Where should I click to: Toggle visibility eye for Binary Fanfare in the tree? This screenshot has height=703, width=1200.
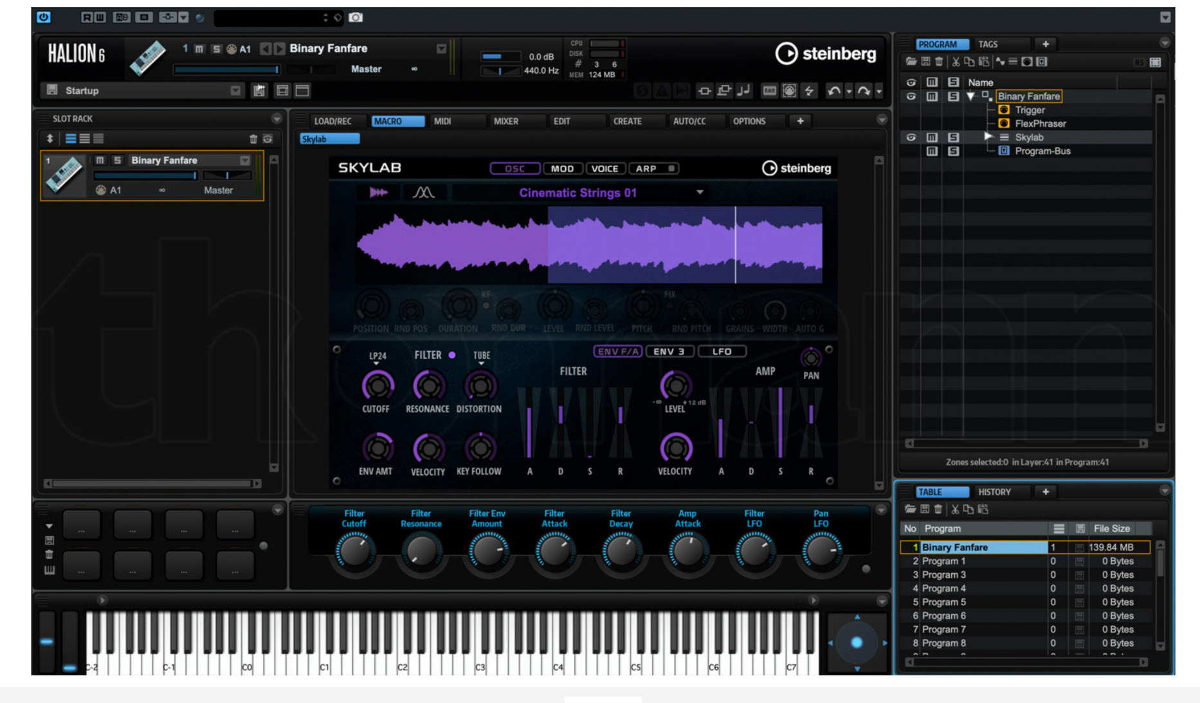(911, 96)
